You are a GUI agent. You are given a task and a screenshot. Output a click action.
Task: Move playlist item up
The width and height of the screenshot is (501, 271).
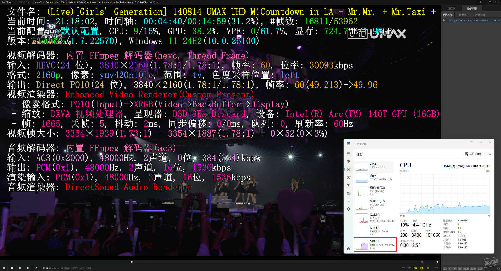(450, 269)
